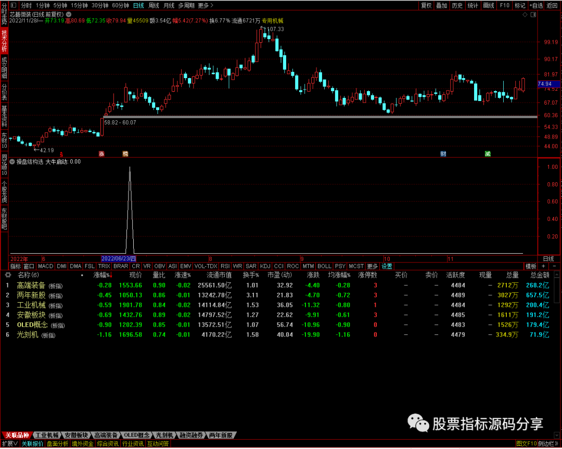The image size is (562, 449).
Task: Add stock via +自选 button
Action: [536, 5]
